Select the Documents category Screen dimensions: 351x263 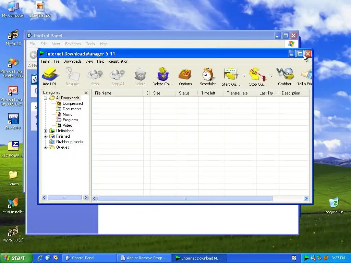click(x=69, y=109)
